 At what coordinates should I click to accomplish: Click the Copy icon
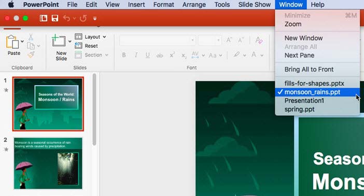31,46
